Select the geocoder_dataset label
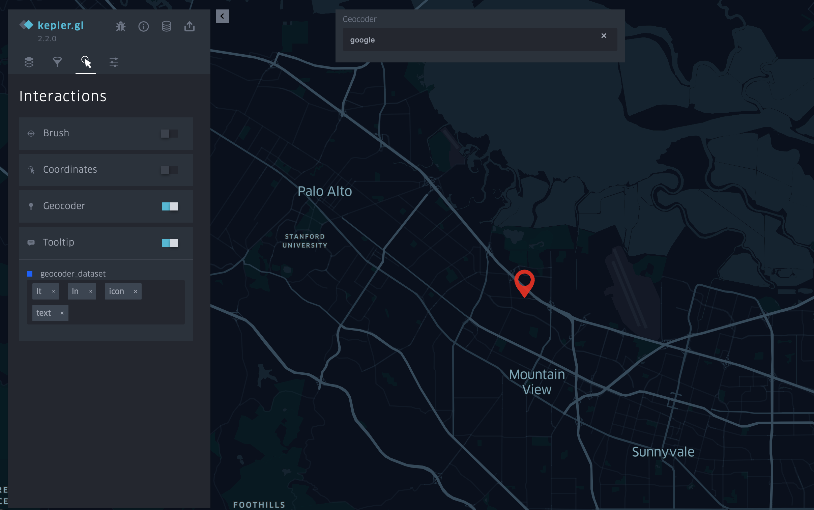 point(73,274)
